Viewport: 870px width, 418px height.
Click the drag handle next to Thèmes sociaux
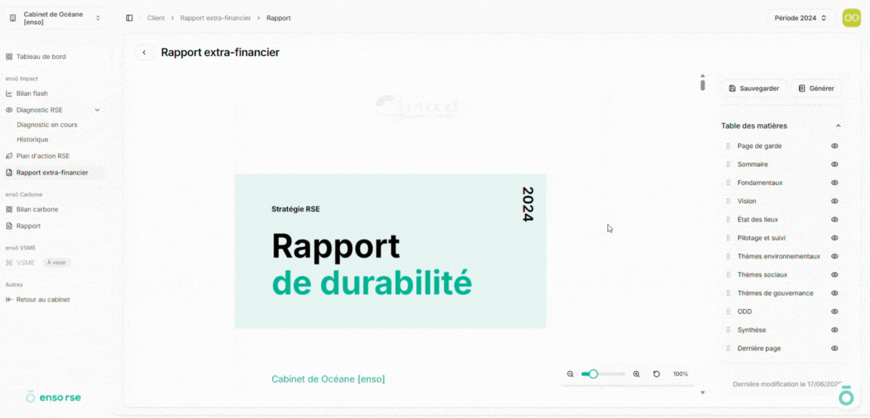point(729,275)
